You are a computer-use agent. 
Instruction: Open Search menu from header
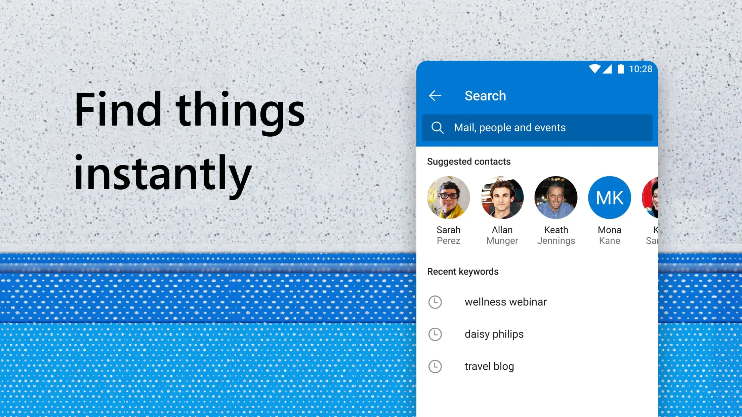485,95
